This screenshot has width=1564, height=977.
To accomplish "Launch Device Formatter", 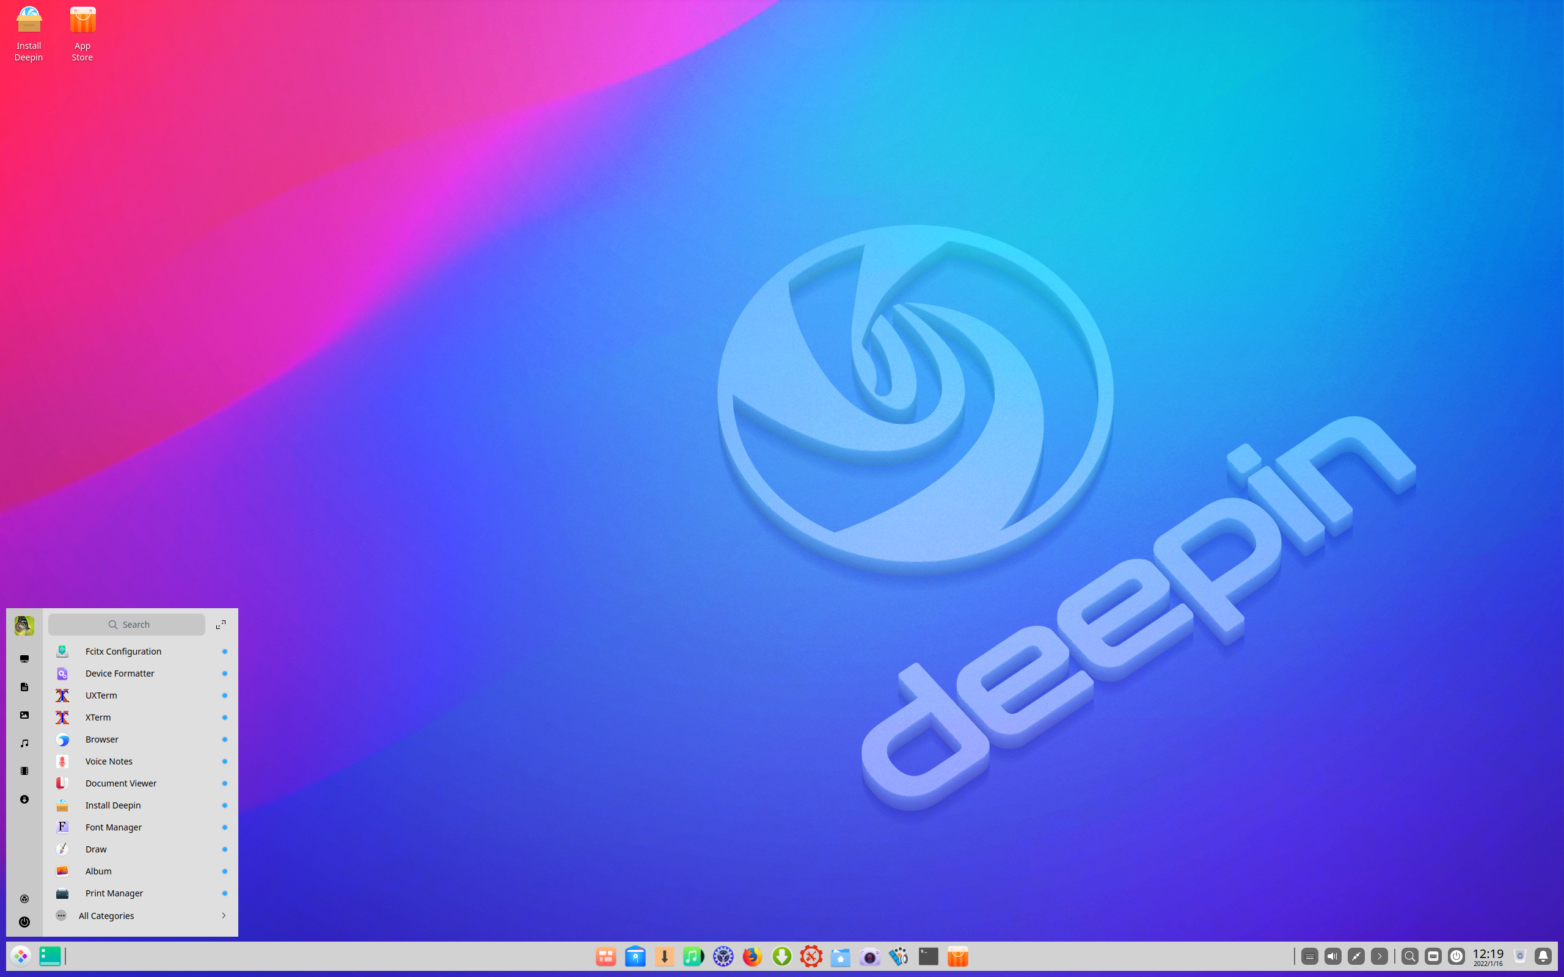I will click(x=141, y=674).
